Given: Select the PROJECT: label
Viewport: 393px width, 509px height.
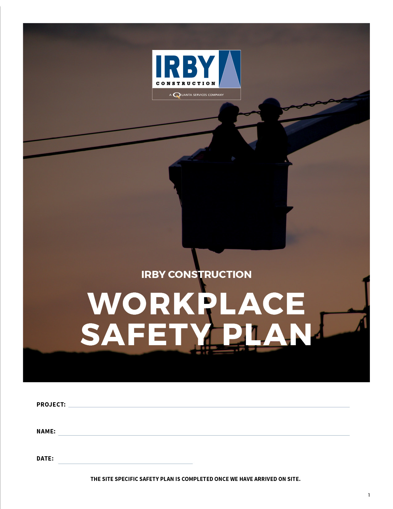Looking at the screenshot, I should point(51,405).
